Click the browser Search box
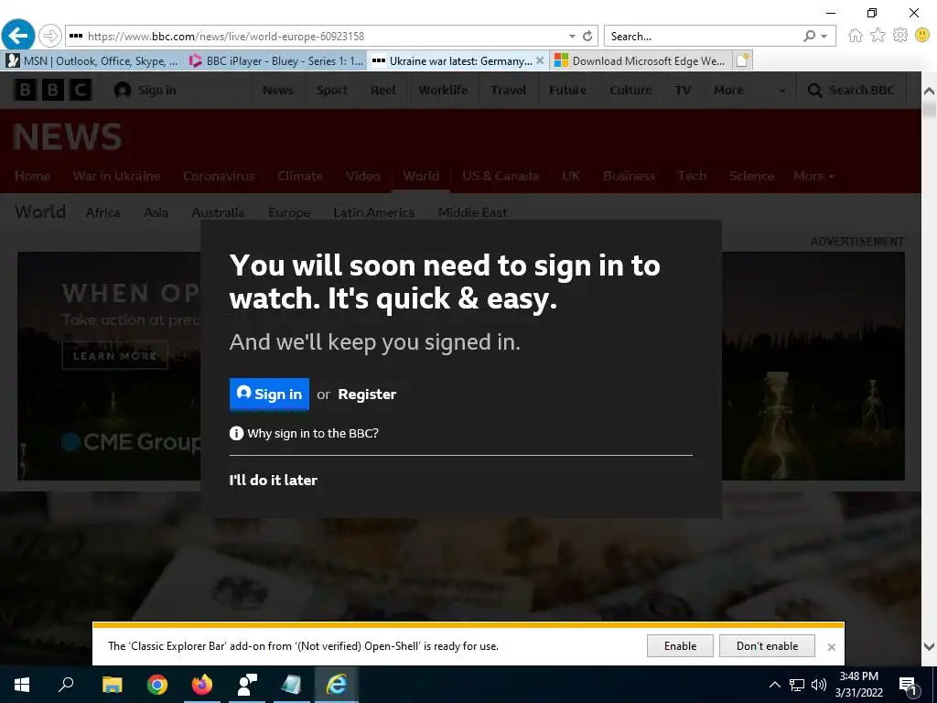Viewport: 937px width, 703px height. tap(704, 36)
